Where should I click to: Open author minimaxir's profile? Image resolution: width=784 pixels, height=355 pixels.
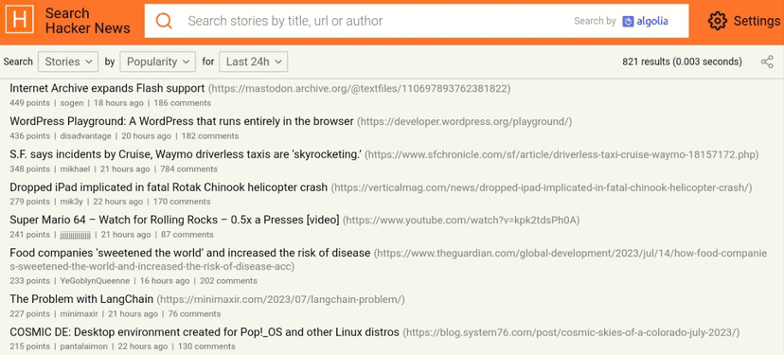[79, 314]
